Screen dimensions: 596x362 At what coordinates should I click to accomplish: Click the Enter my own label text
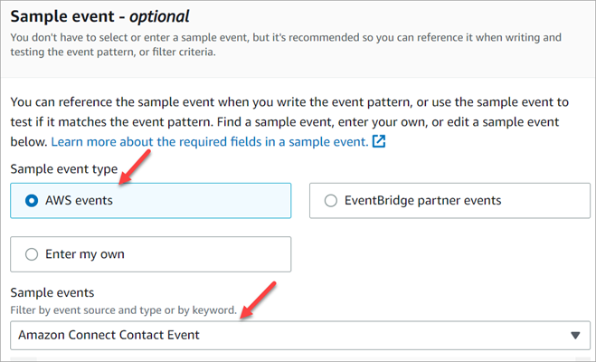click(85, 254)
